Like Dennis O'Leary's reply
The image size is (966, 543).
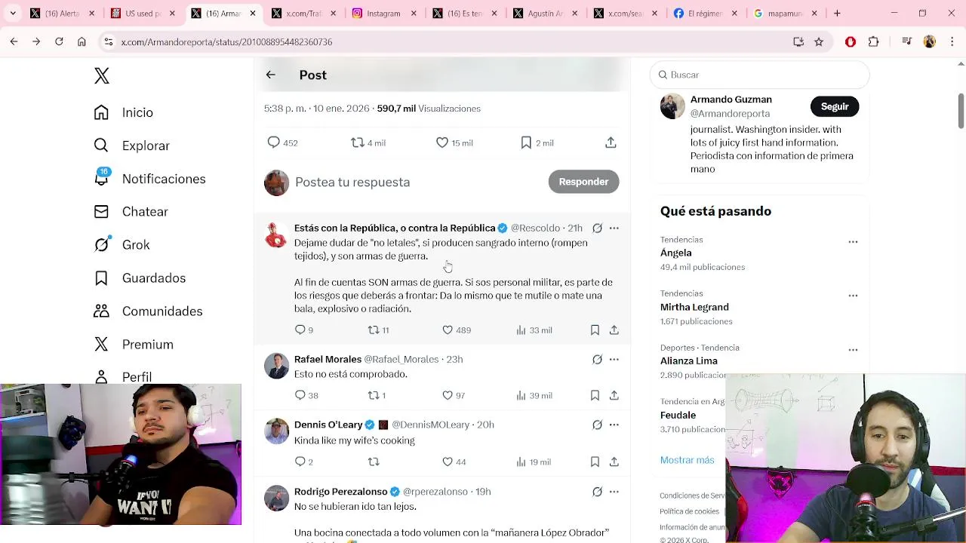point(448,462)
